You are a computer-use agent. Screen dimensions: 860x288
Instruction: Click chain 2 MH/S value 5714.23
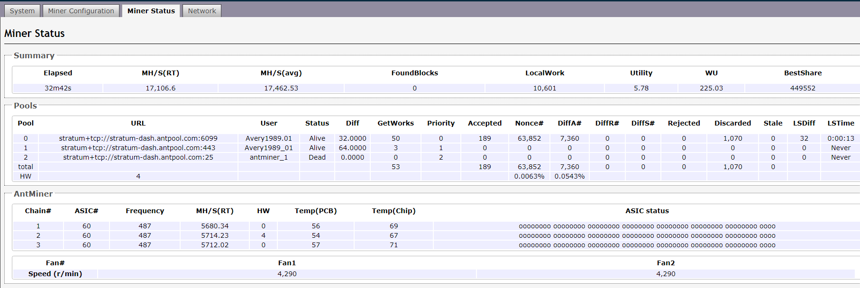[215, 235]
